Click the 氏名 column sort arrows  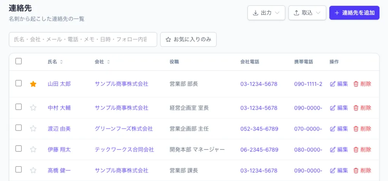pos(61,62)
